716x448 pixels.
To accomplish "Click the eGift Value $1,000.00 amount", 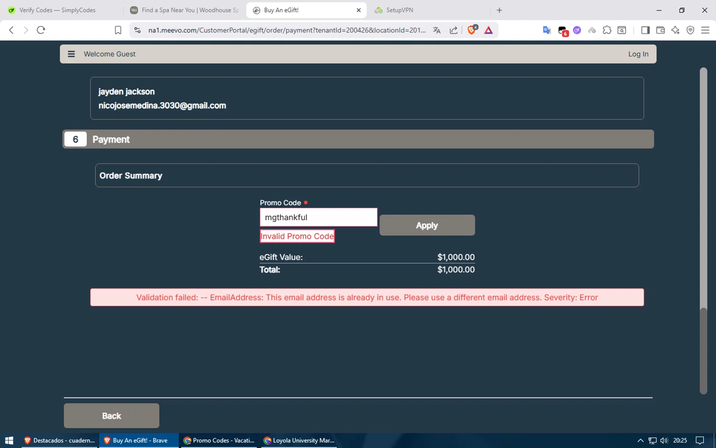I will click(456, 257).
